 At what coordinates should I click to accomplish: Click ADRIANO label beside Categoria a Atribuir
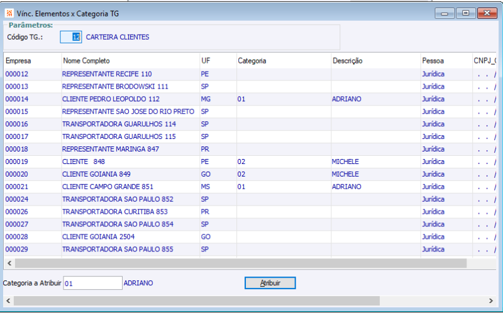click(138, 283)
